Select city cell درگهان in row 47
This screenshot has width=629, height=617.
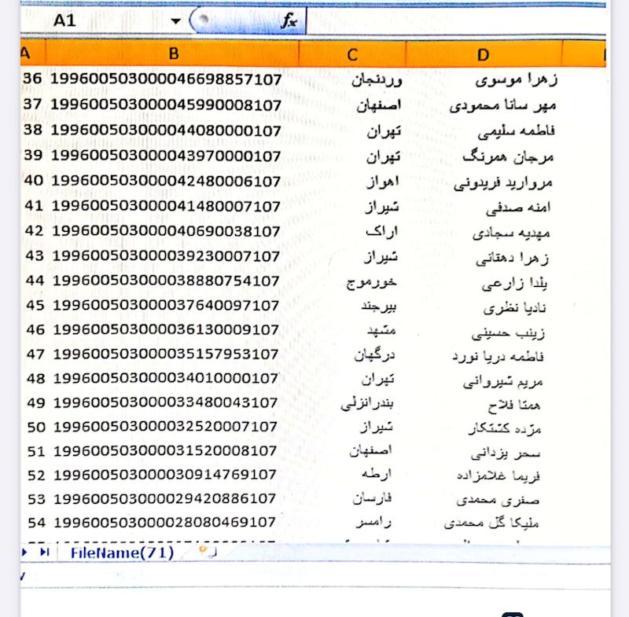point(374,355)
